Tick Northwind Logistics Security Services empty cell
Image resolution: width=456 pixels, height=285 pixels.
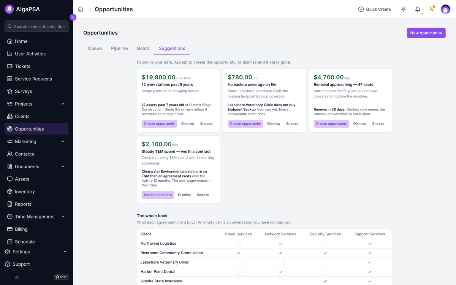[x=325, y=244]
